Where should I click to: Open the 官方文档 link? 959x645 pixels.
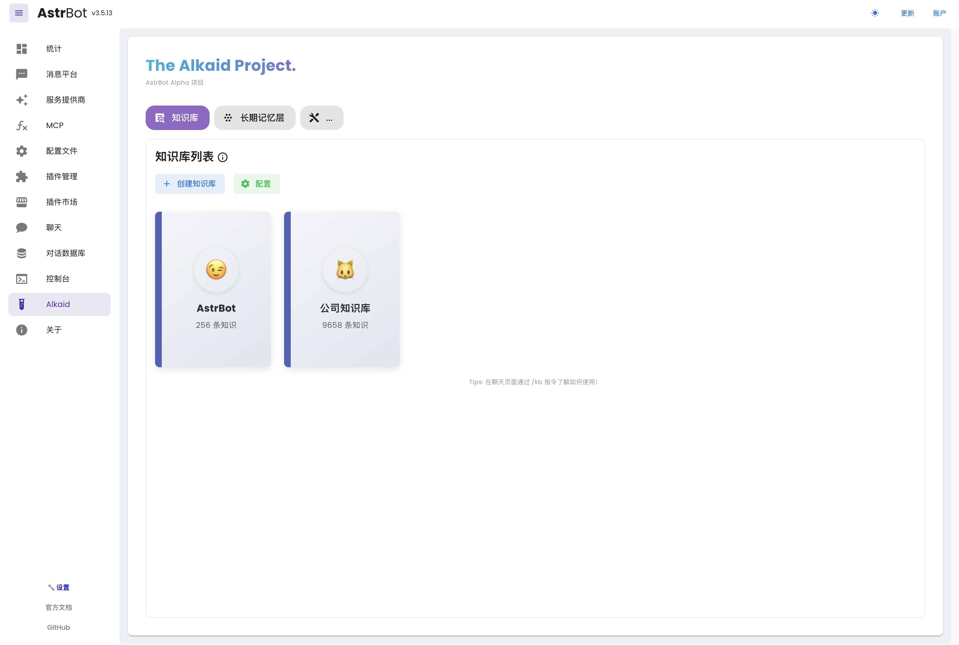(58, 607)
